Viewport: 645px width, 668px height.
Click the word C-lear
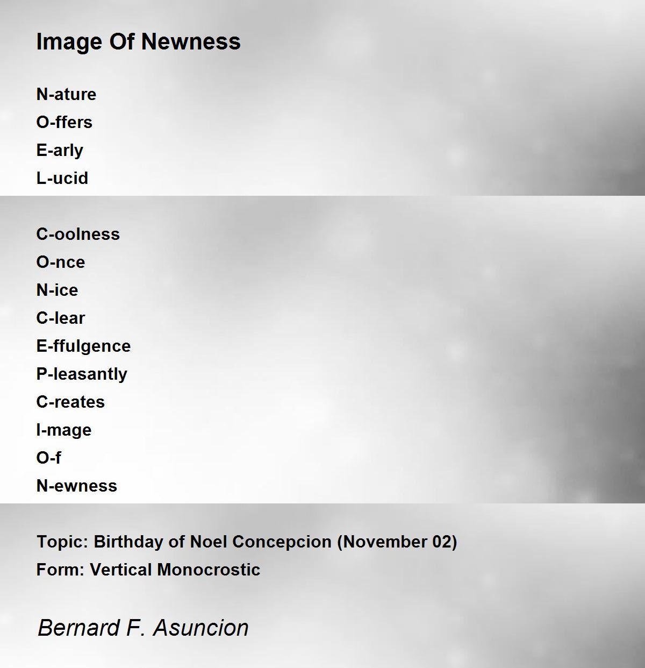tap(60, 318)
